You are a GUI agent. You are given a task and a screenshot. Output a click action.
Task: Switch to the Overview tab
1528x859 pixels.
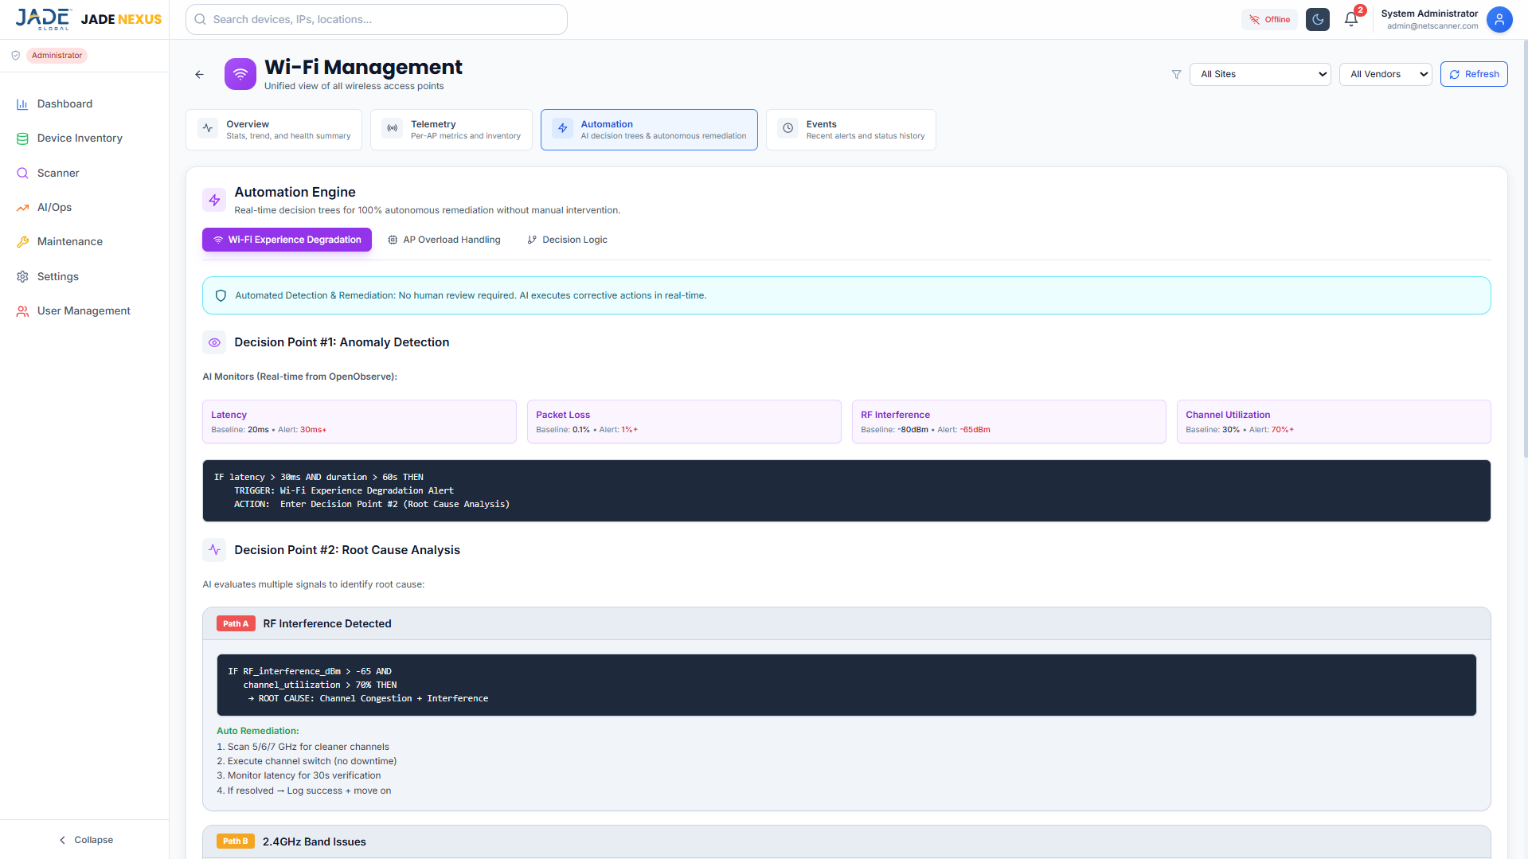tap(274, 130)
